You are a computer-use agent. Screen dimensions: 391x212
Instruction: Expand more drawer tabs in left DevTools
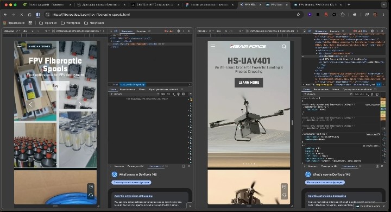click(x=167, y=166)
